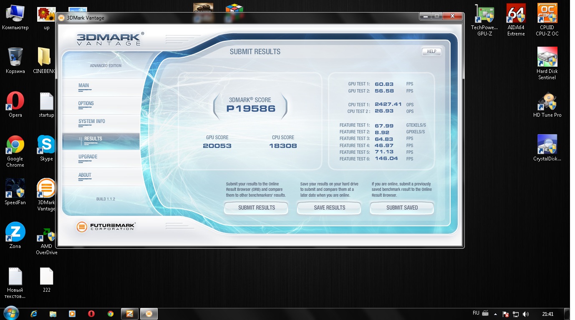
Task: Click the Submit Saved button
Action: click(x=402, y=207)
